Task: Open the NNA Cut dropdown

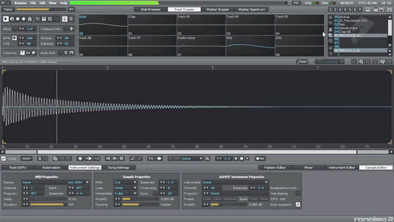Action: (x=125, y=182)
